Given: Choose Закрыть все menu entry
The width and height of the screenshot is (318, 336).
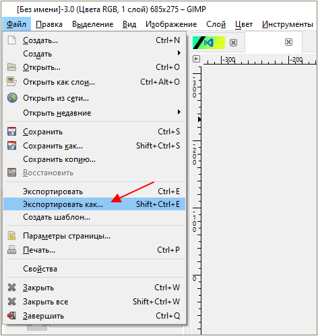Looking at the screenshot, I should [94, 302].
